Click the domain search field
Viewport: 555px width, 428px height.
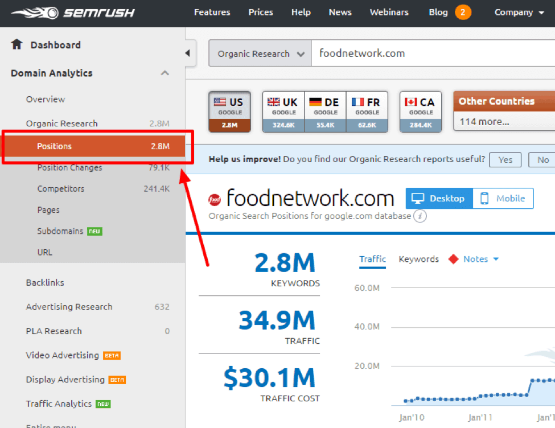[433, 53]
